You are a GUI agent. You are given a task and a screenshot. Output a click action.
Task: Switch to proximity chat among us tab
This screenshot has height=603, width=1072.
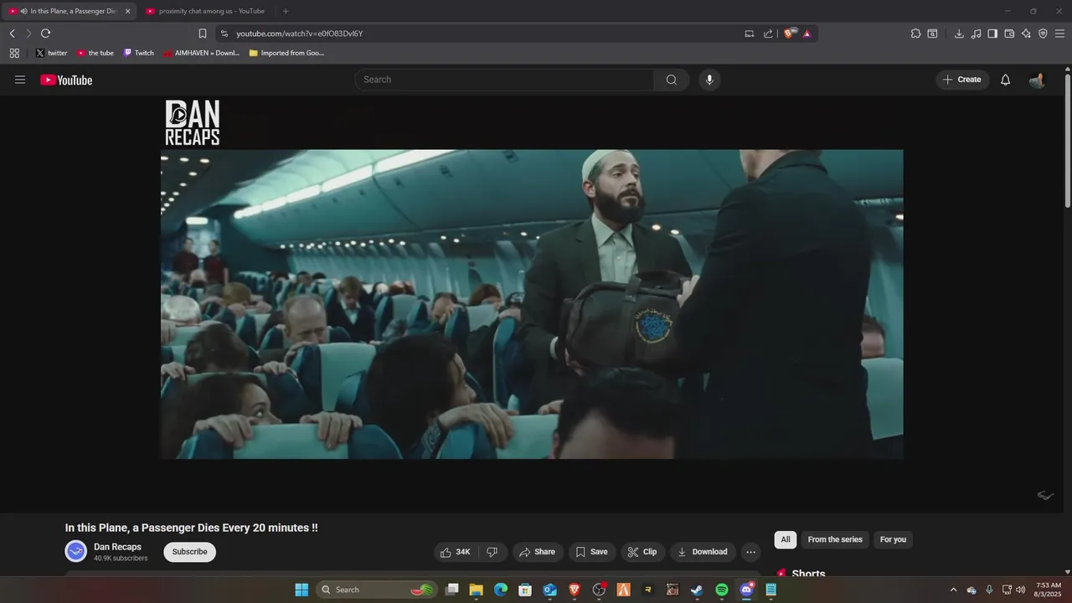pos(205,11)
